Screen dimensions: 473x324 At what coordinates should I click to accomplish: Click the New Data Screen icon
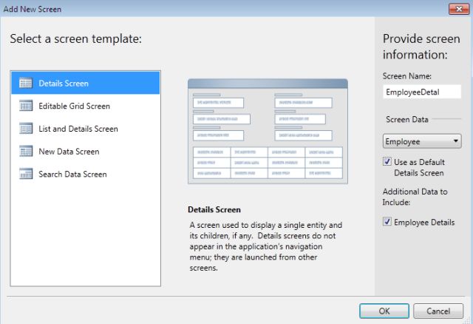pyautogui.click(x=26, y=152)
